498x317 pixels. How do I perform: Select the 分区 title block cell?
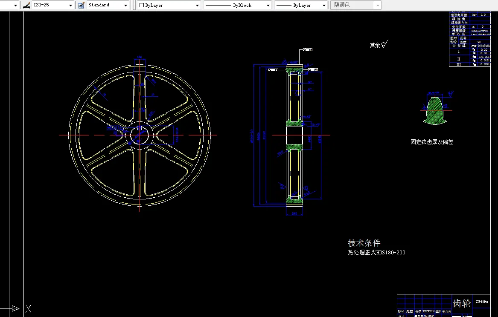click(x=418, y=311)
